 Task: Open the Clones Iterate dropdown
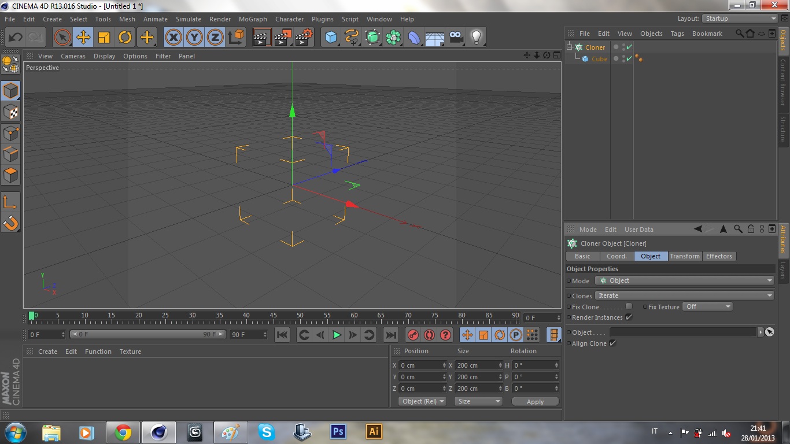click(x=685, y=295)
